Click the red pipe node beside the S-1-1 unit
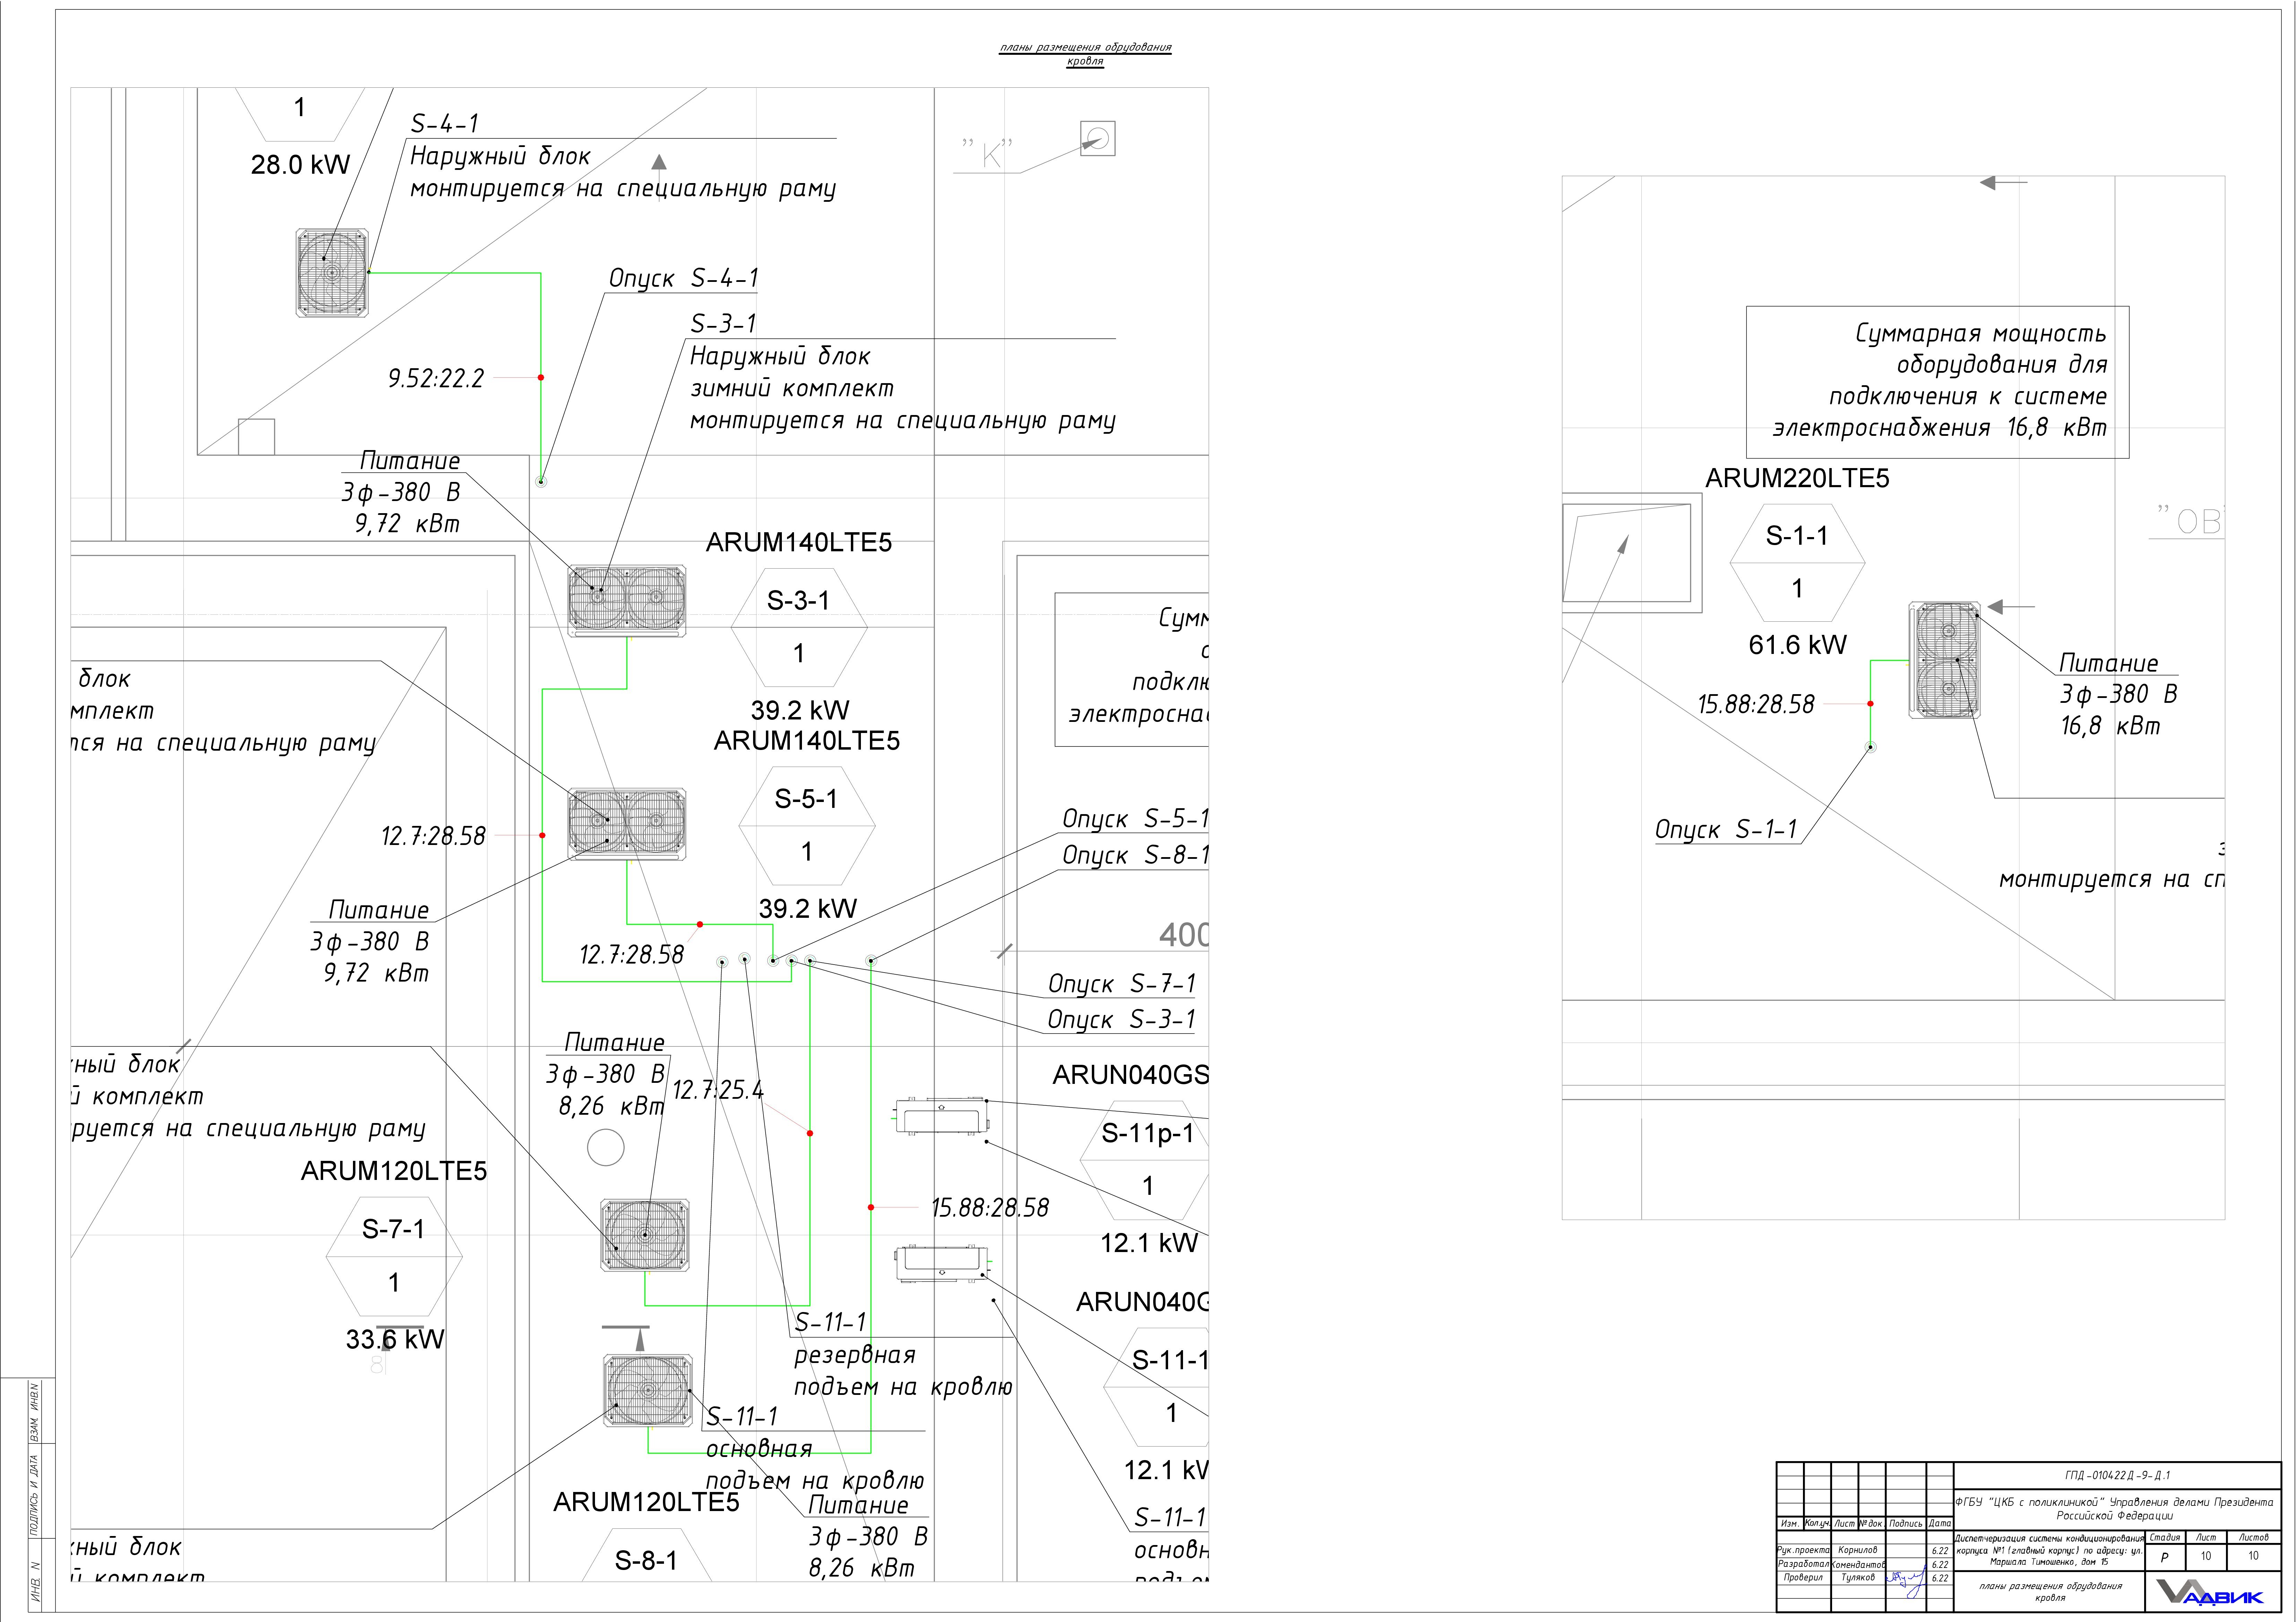The height and width of the screenshot is (1622, 2296). [1870, 704]
